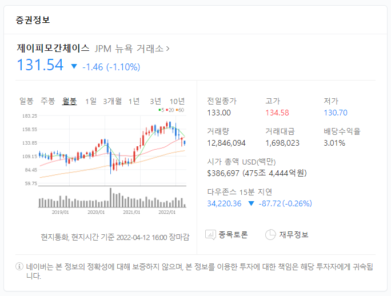Click the Dow change -87.72 (-0.26%)

pos(285,204)
